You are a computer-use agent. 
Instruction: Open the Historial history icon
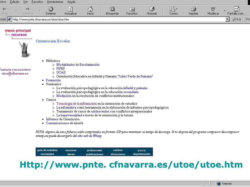point(152,9)
